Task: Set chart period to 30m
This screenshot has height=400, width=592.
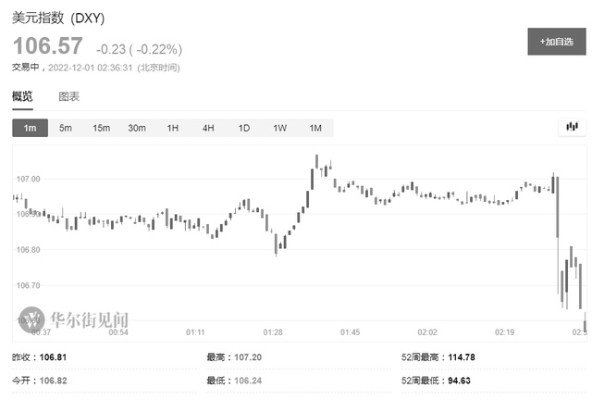Action: [137, 128]
